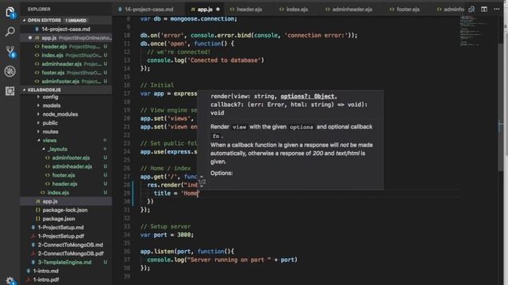Click the 'Conected to database' string
Screen dimensions: 508x285
click(x=224, y=60)
